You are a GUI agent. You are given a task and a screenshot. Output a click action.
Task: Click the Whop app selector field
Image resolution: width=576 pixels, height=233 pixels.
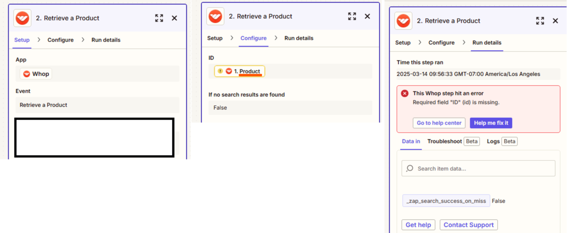click(x=97, y=74)
